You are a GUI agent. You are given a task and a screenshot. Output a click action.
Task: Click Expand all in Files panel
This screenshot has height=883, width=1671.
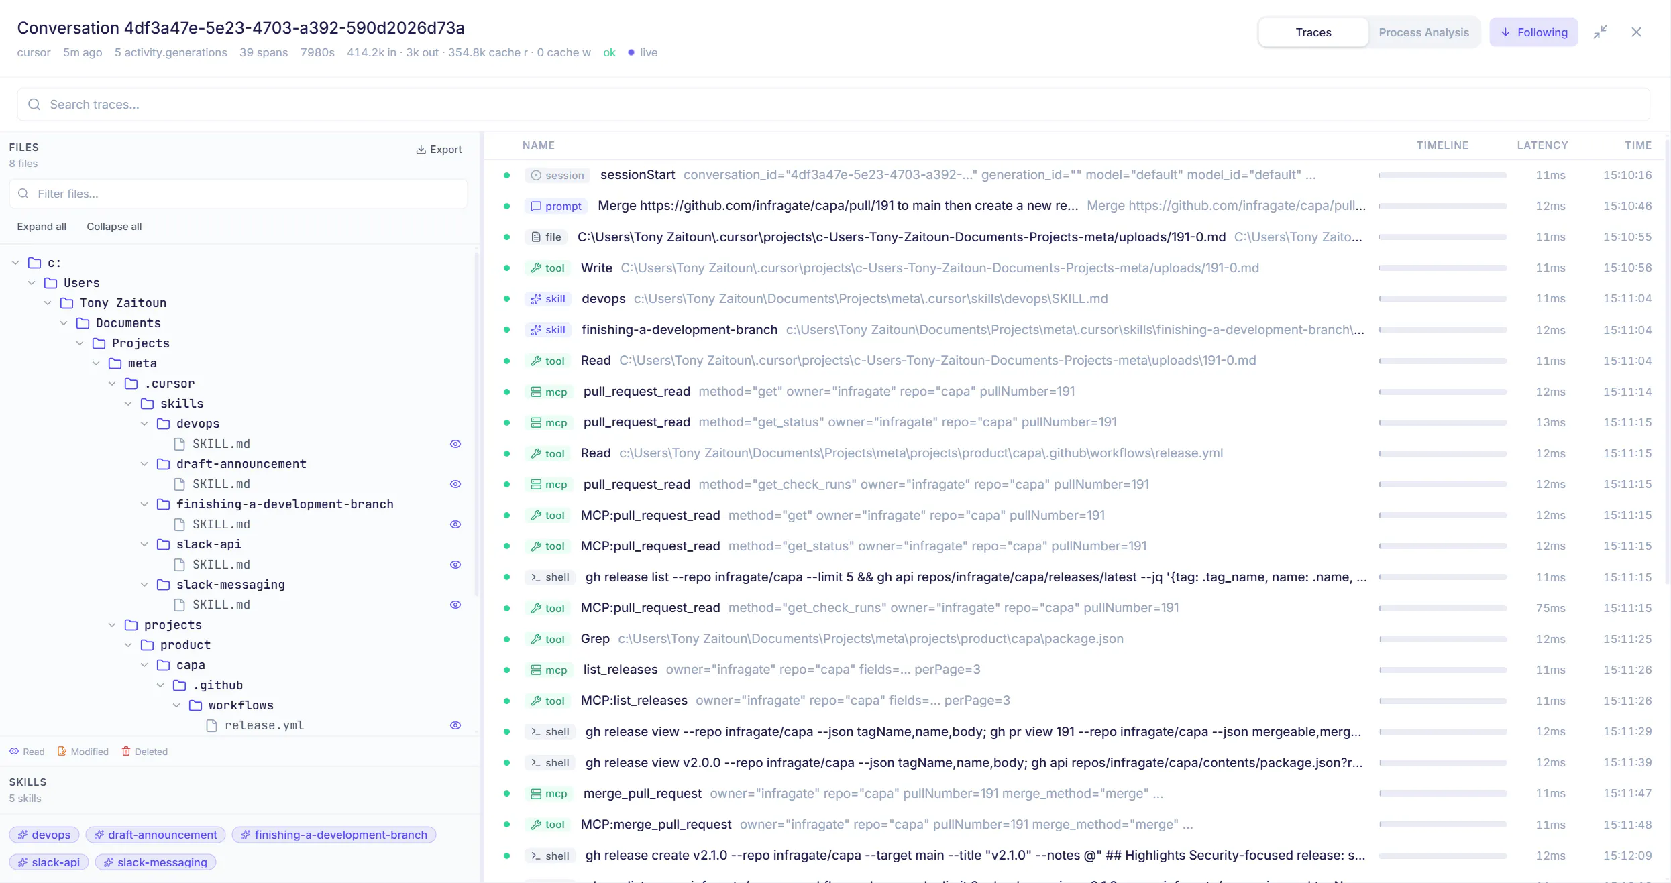tap(42, 227)
